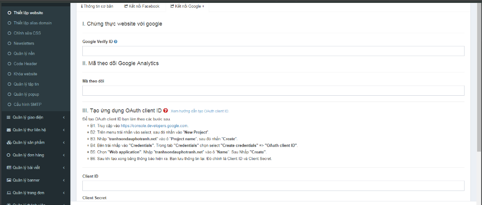
Task: Click the Thiết lập website circle icon
Action: pyautogui.click(x=9, y=13)
